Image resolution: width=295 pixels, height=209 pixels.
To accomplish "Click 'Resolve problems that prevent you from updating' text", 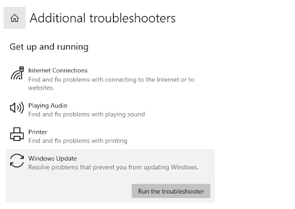I will pos(99,167).
